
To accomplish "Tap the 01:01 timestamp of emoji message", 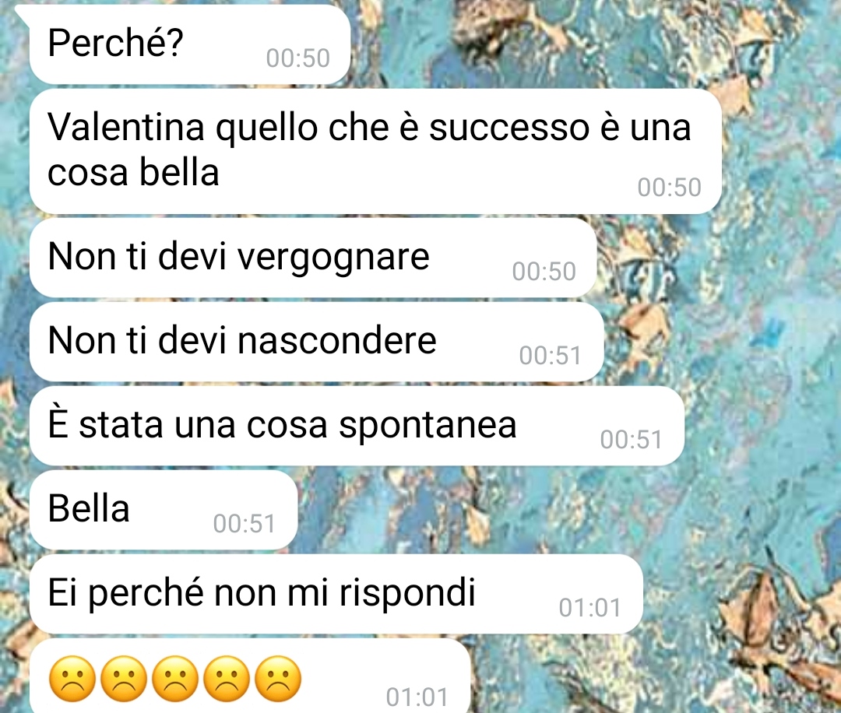I will 417,697.
